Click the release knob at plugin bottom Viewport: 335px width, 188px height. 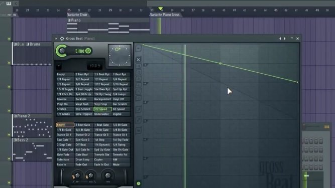[x=90, y=175]
